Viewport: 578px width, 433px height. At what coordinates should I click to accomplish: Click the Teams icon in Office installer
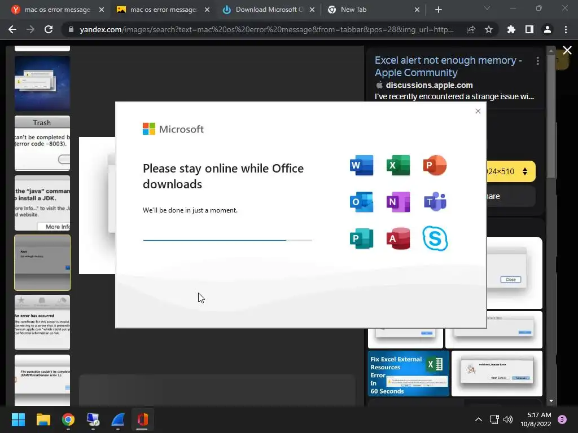click(435, 202)
